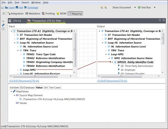The height and width of the screenshot is (129, 168).
Task: Collapse output Loop-NM1 node
Action: pyautogui.click(x=106, y=54)
